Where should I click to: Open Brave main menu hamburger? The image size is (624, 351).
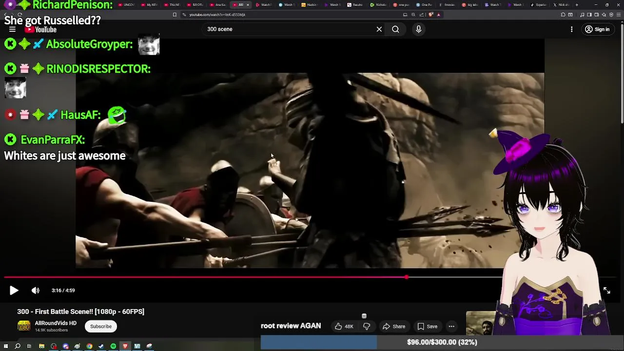point(618,15)
